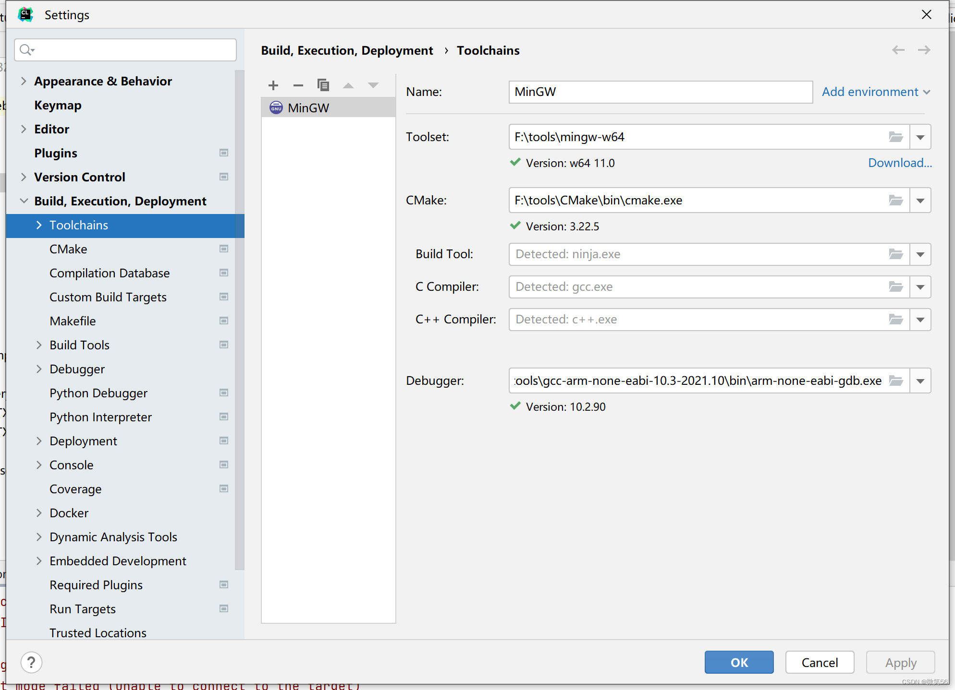Open the Keymap settings page
The height and width of the screenshot is (690, 955).
[58, 105]
